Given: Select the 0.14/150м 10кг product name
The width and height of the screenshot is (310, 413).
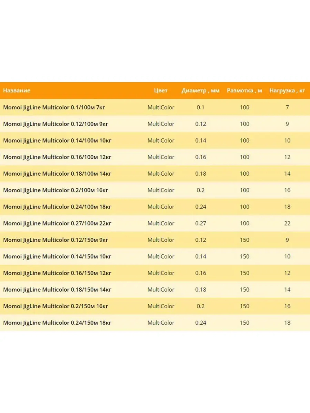Looking at the screenshot, I should pos(57,257).
